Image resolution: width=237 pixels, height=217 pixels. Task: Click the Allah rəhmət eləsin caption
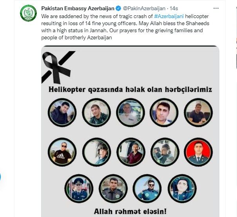[x=130, y=211]
